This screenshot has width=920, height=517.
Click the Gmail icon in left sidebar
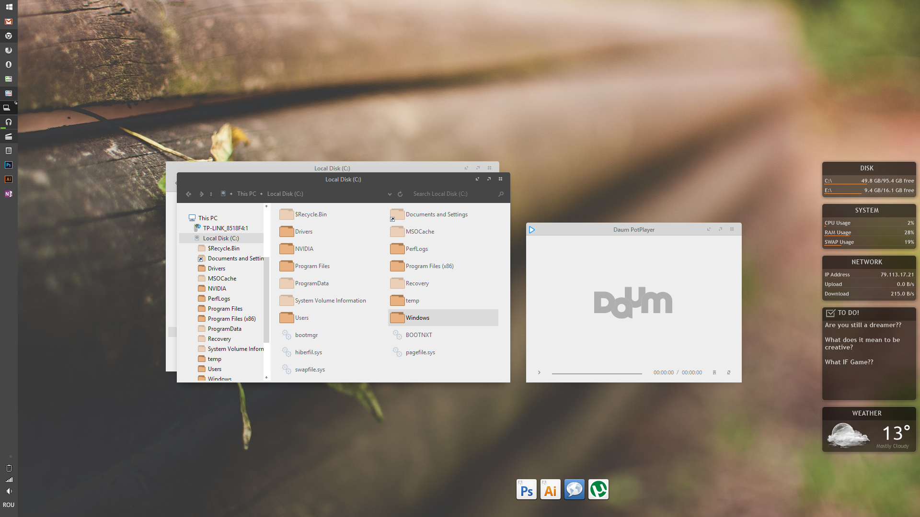coord(8,21)
